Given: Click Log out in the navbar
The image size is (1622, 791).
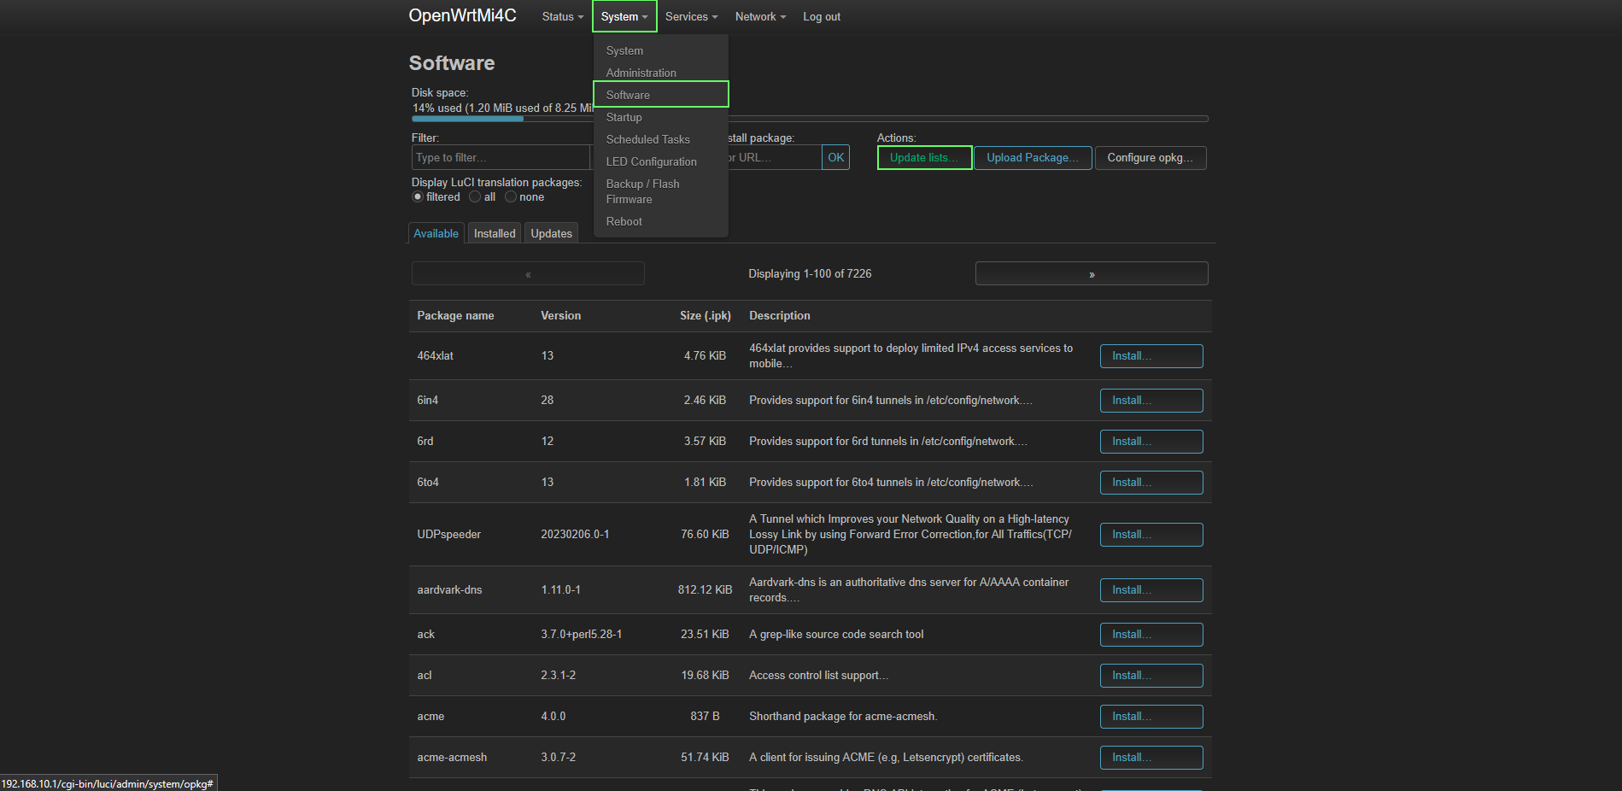Looking at the screenshot, I should pos(822,16).
